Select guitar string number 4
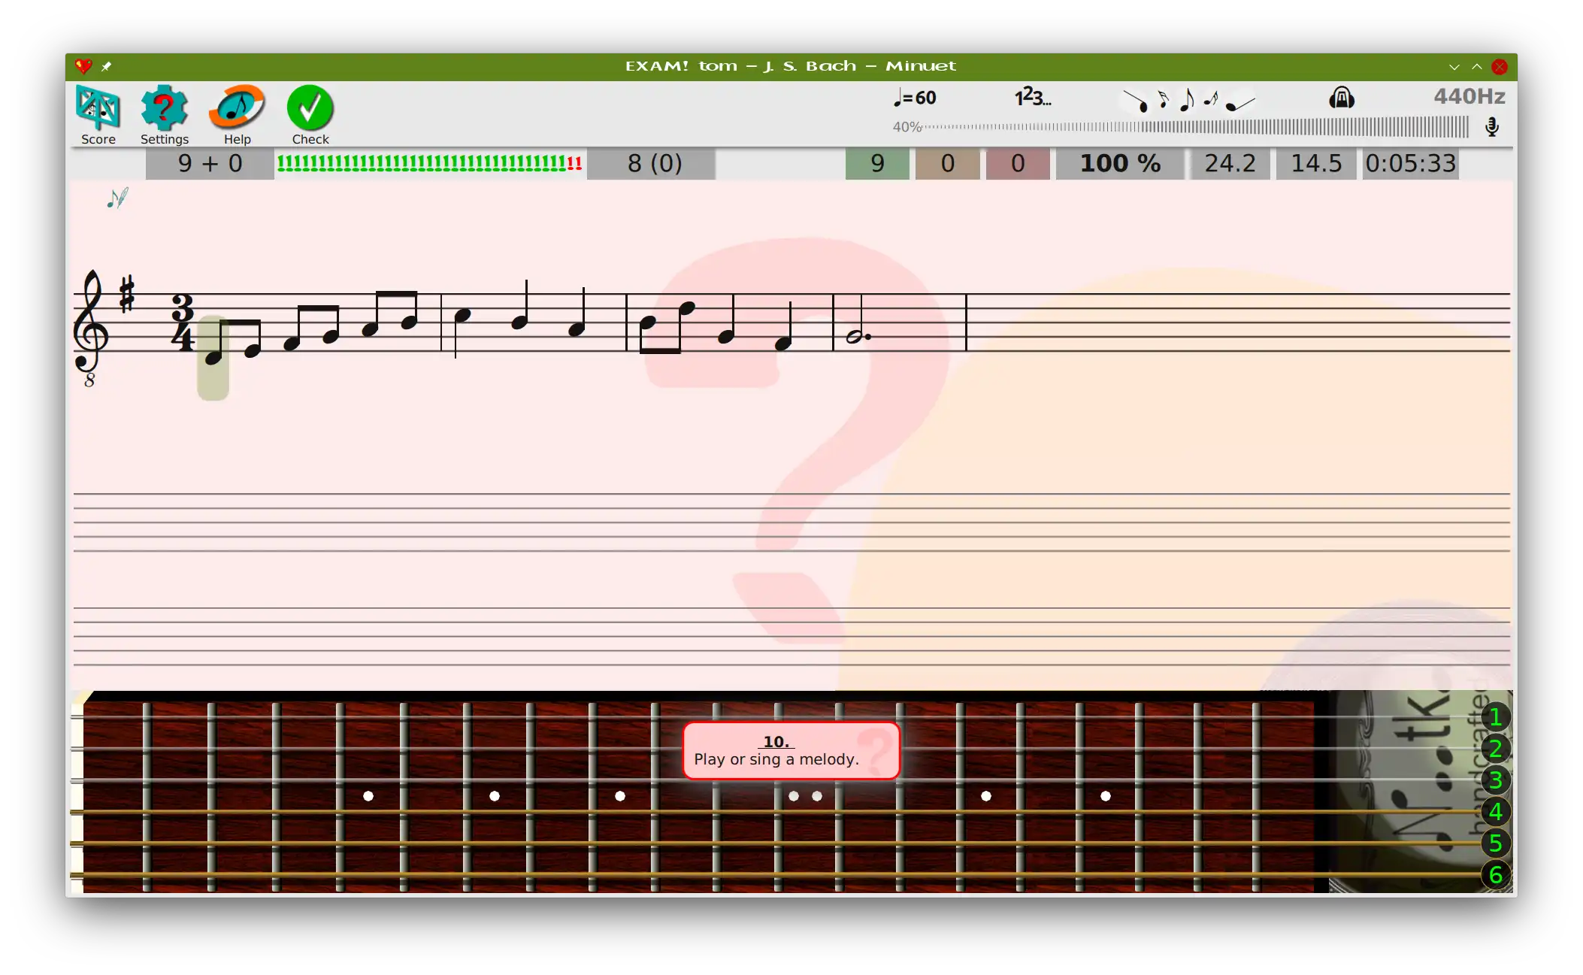 point(1495,812)
